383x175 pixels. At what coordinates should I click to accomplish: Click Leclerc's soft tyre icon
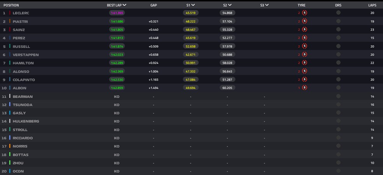coord(305,13)
